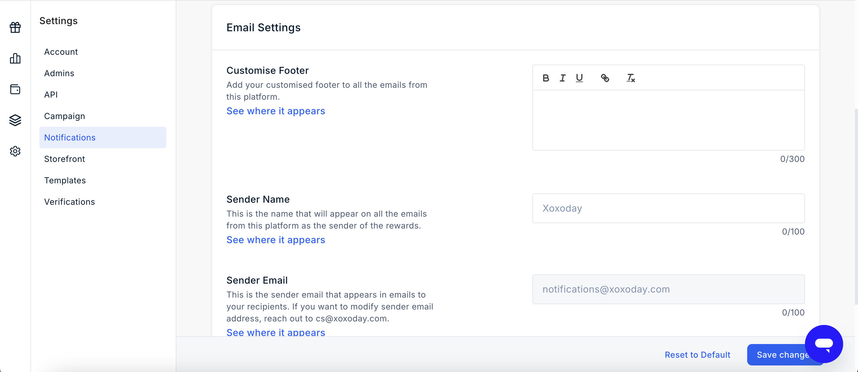
Task: Go to Storefront settings
Action: [65, 159]
